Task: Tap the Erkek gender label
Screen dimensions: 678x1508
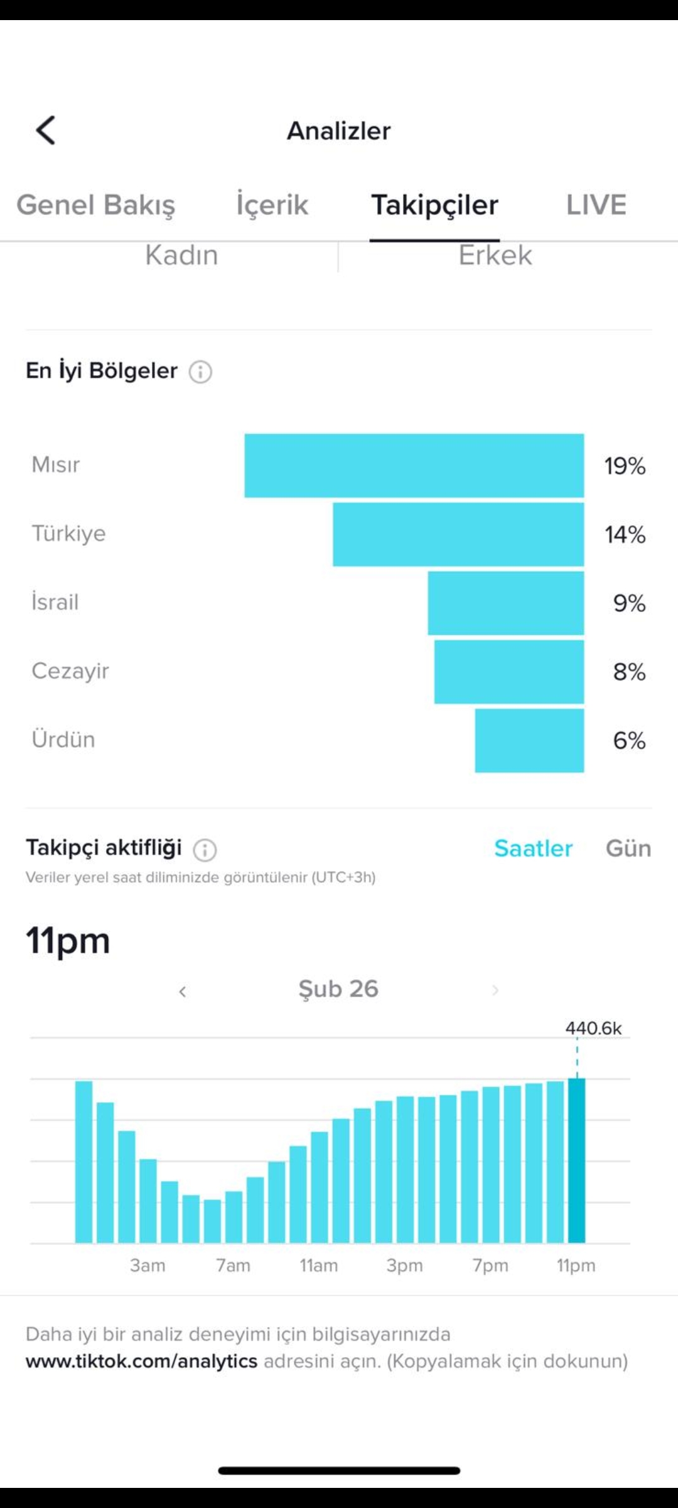Action: [495, 255]
